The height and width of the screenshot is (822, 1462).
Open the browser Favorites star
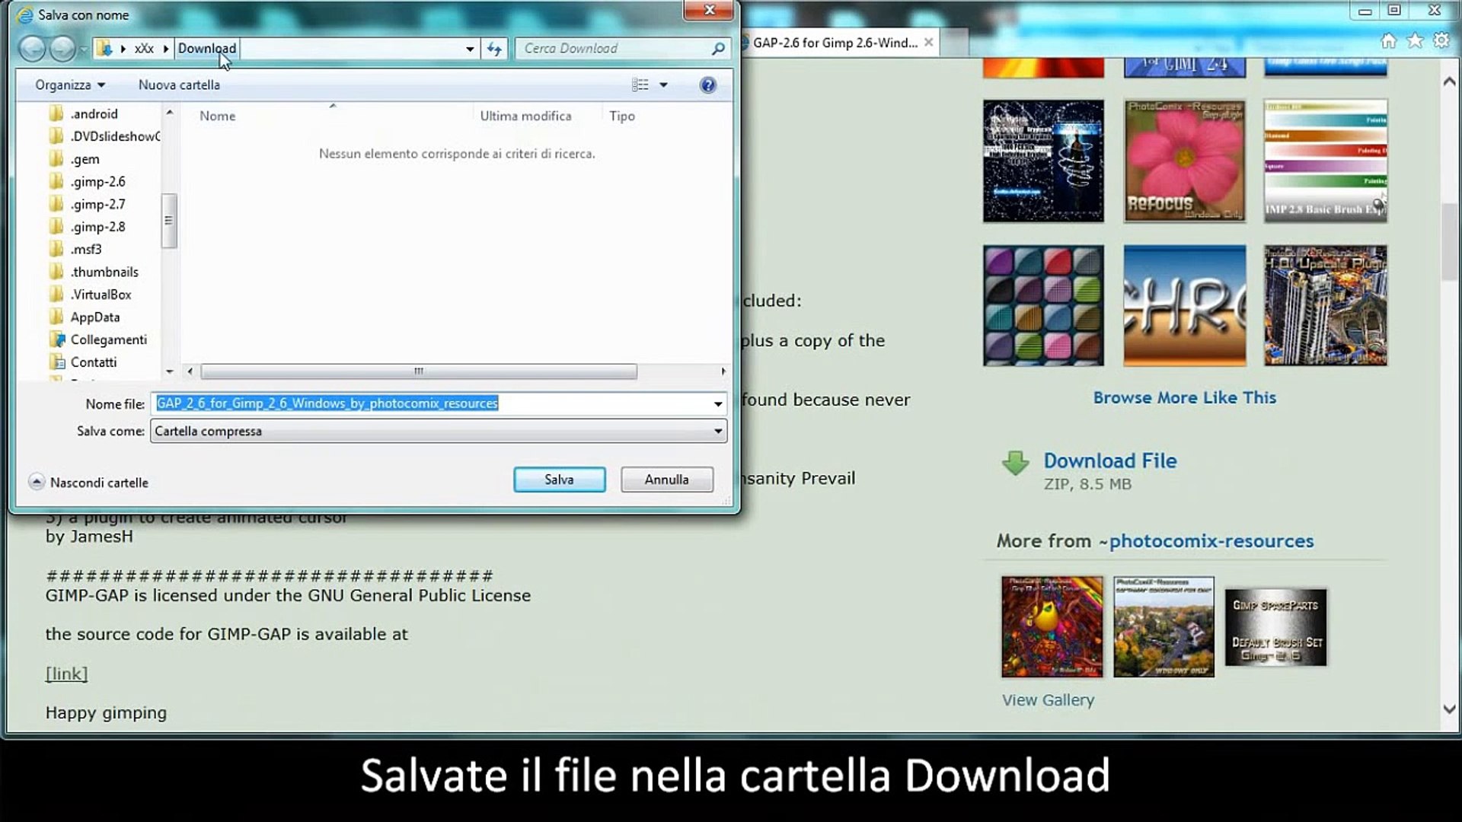pyautogui.click(x=1415, y=41)
